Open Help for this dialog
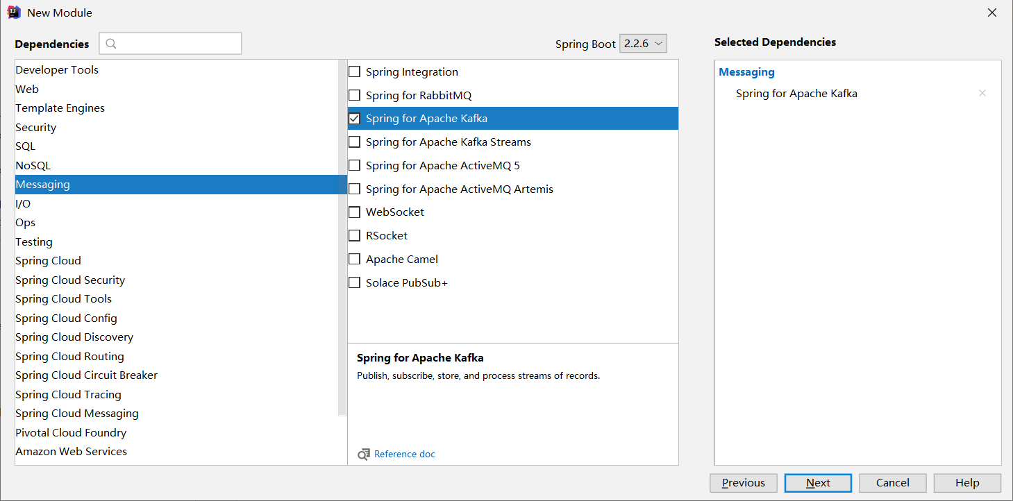The width and height of the screenshot is (1013, 501). 967,483
